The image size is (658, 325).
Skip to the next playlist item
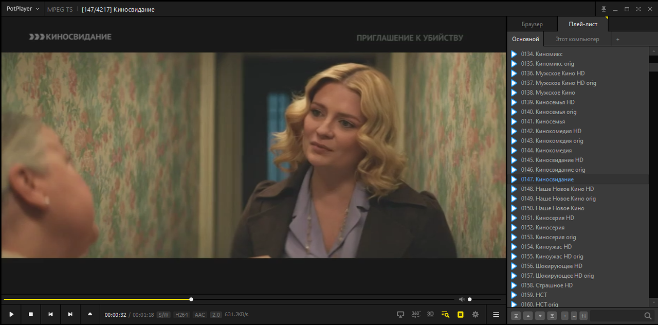point(70,314)
